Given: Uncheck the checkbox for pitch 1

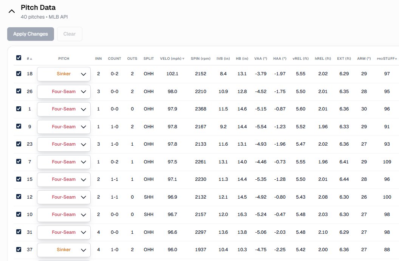Looking at the screenshot, I should pyautogui.click(x=19, y=109).
